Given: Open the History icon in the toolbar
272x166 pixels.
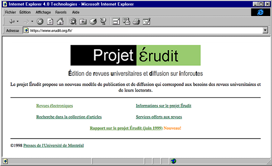Looking at the screenshot, I should click(93, 22).
